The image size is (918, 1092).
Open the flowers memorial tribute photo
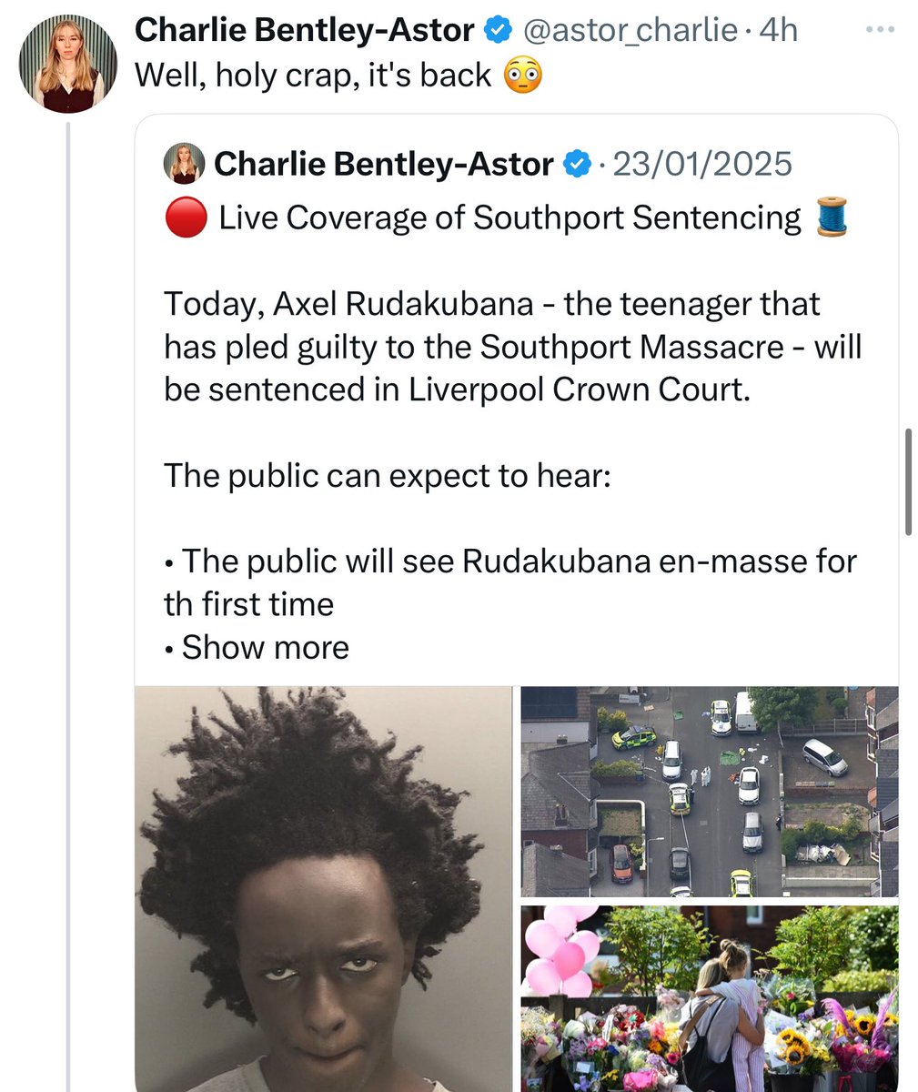pos(709,998)
